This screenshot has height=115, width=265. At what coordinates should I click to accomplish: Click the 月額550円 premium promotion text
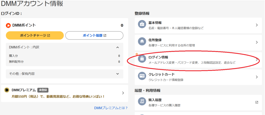[x=58, y=96]
